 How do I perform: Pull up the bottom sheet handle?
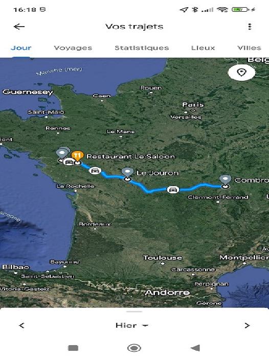tap(134, 311)
